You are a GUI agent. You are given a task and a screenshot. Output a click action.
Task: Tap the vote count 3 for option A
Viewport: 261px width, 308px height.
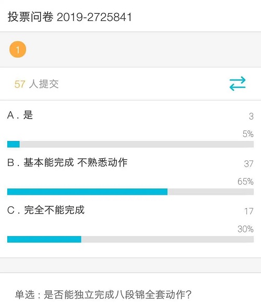(x=251, y=116)
